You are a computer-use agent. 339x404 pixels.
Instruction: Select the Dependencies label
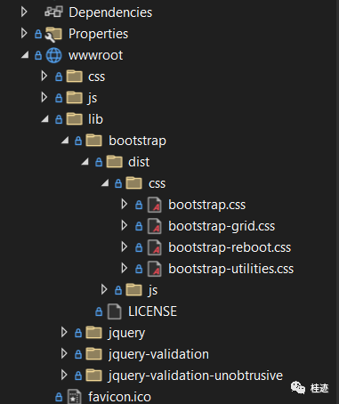[110, 12]
